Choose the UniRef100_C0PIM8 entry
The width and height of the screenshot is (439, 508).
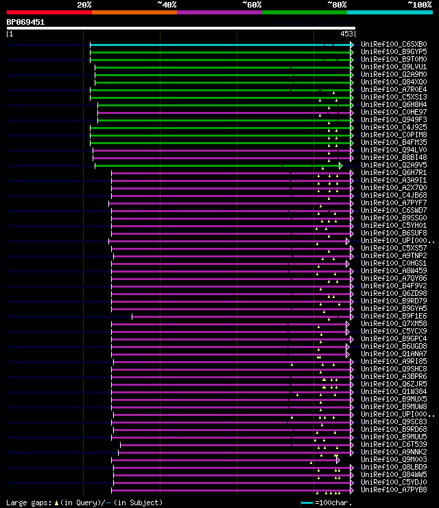point(394,135)
